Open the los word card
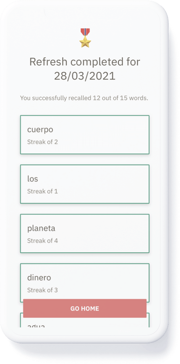This screenshot has width=180, height=364. [85, 184]
